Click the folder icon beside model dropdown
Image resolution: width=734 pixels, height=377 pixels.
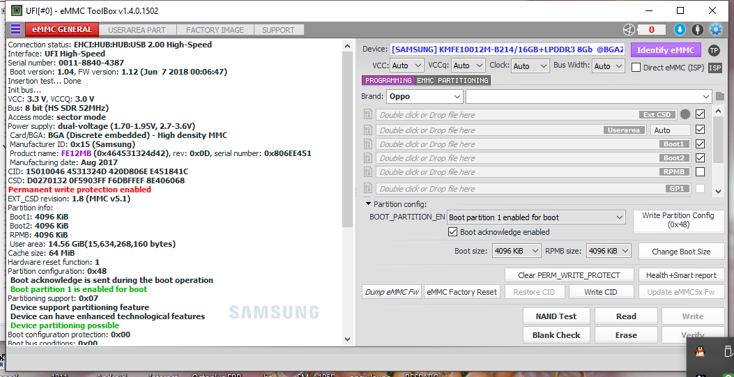tap(720, 96)
